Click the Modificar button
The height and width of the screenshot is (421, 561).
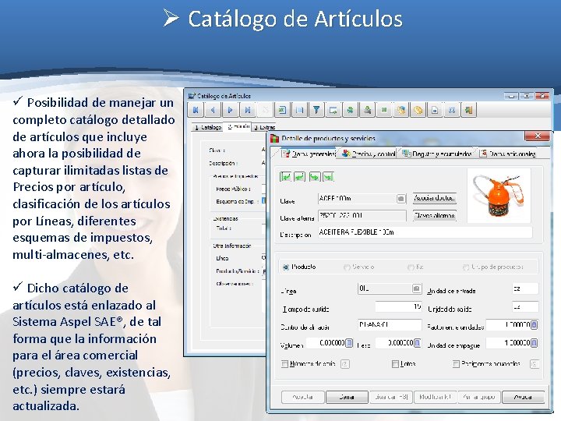click(435, 397)
